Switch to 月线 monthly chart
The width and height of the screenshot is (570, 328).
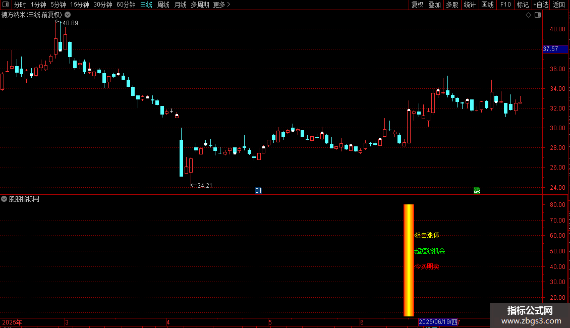tap(180, 5)
